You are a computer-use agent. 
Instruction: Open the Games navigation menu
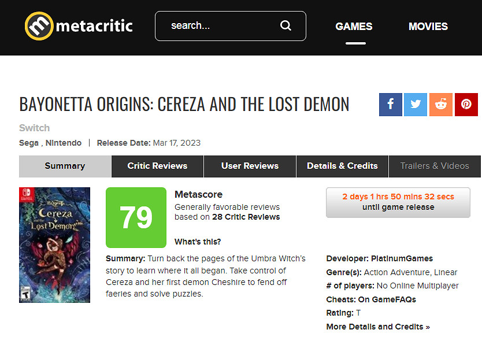pos(354,27)
